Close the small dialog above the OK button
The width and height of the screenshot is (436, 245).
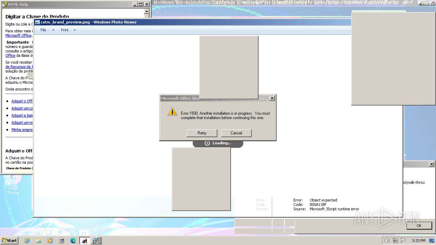[x=431, y=164]
